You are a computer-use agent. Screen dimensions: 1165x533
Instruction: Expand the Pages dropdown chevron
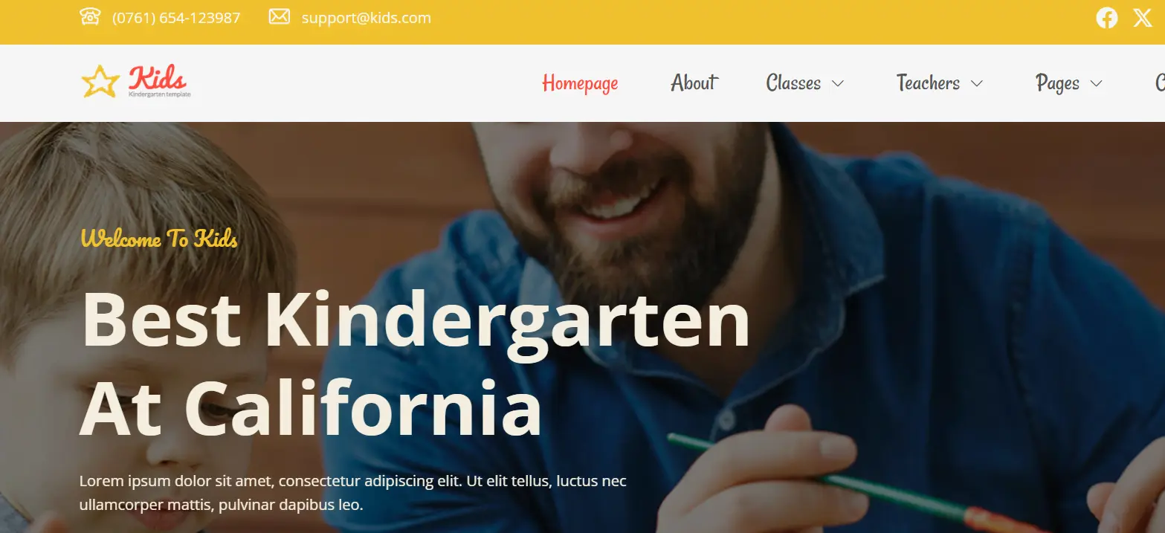coord(1096,83)
